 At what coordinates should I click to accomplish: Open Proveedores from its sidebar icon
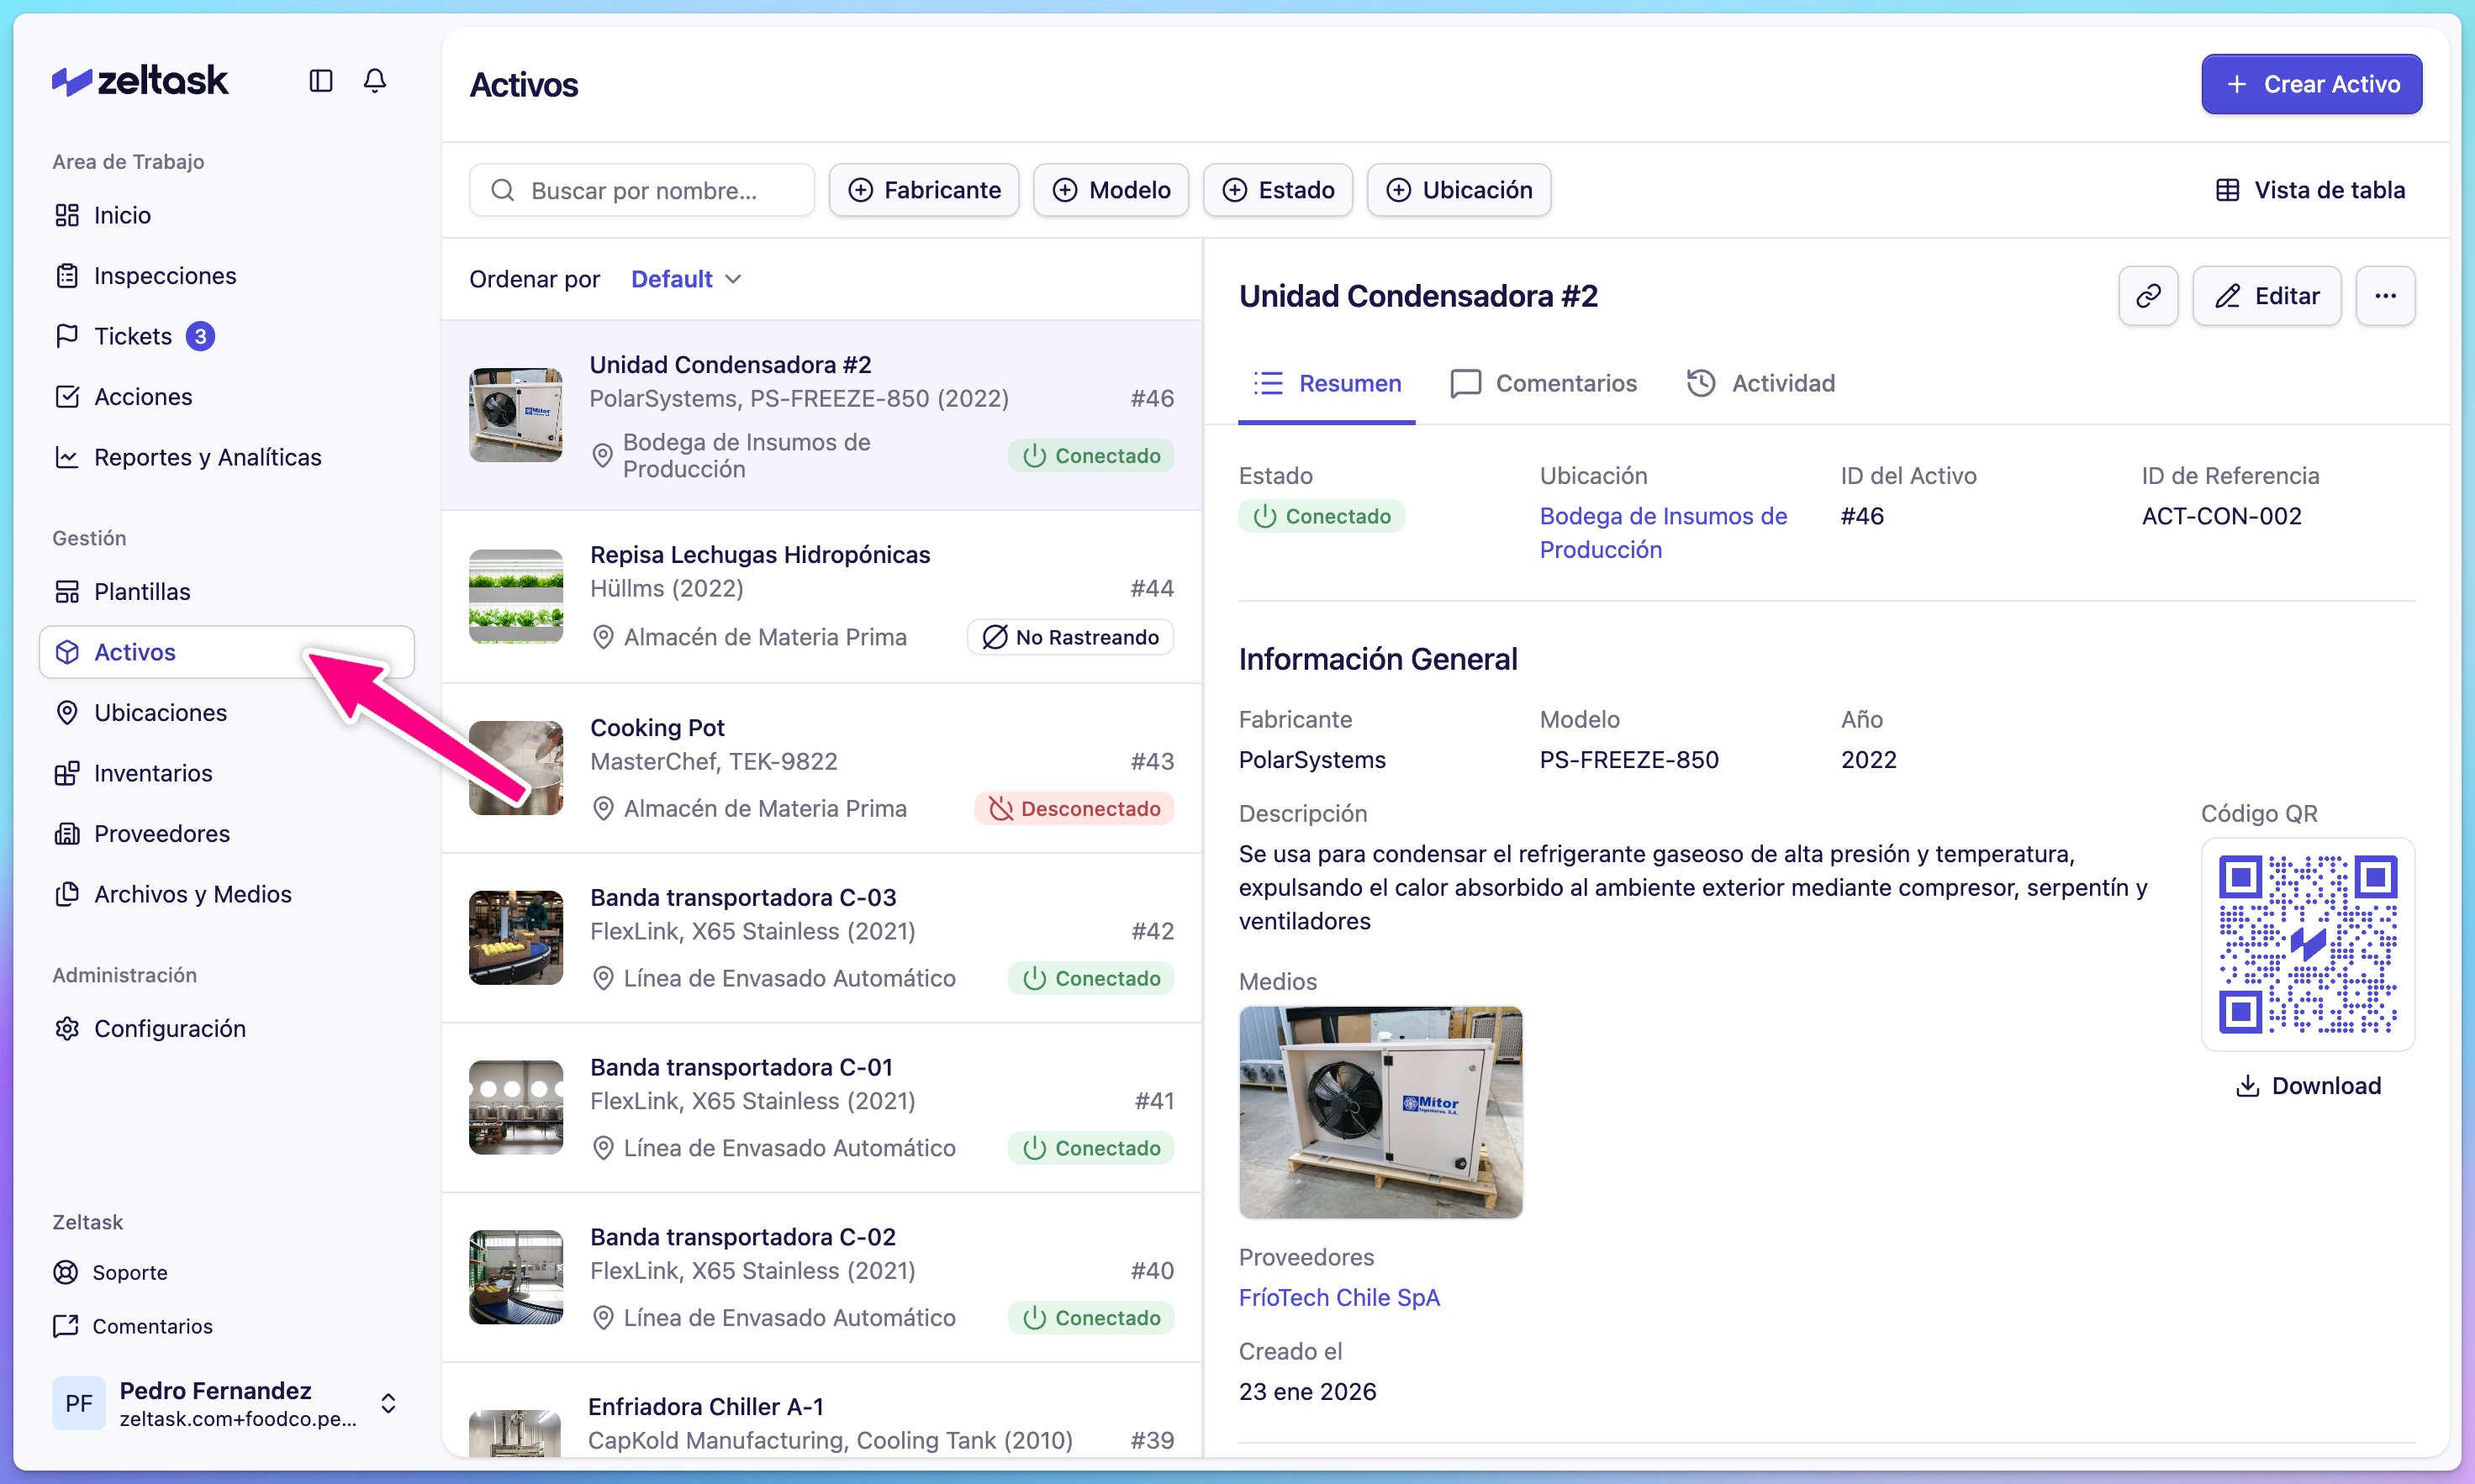[67, 833]
